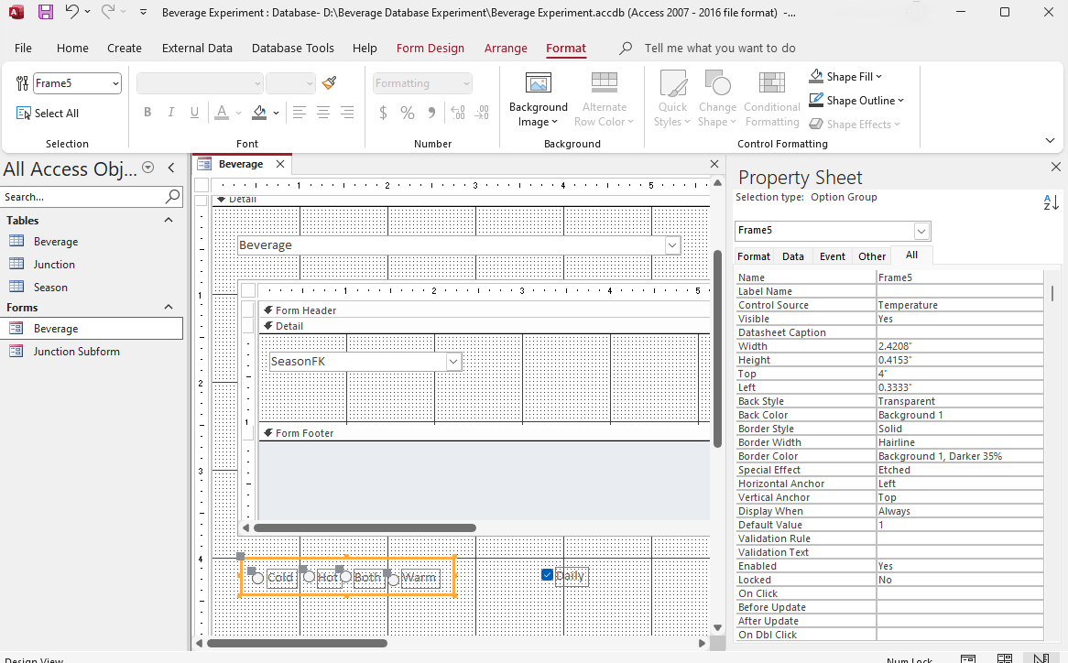Image resolution: width=1068 pixels, height=663 pixels.
Task: Switch to the Event tab in Property Sheet
Action: 833,256
